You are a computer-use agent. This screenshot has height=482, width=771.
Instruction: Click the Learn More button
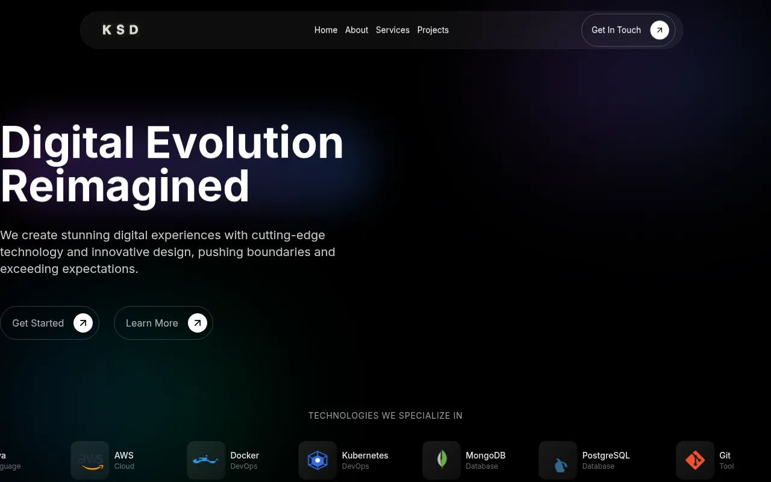click(163, 323)
